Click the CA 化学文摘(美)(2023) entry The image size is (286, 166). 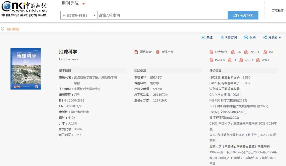tap(225, 95)
